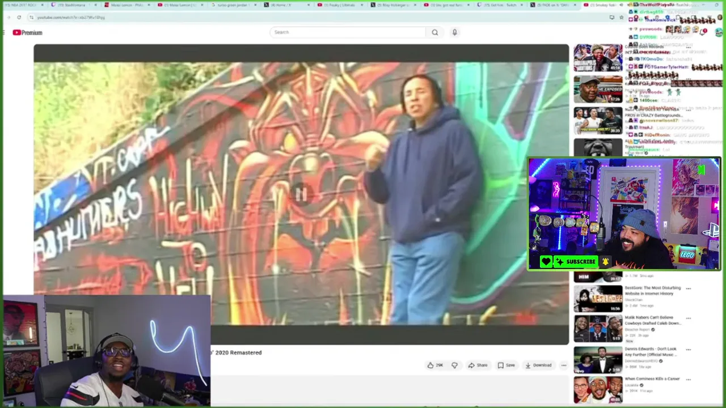Click the search magnifier button
Image resolution: width=726 pixels, height=408 pixels.
point(434,32)
